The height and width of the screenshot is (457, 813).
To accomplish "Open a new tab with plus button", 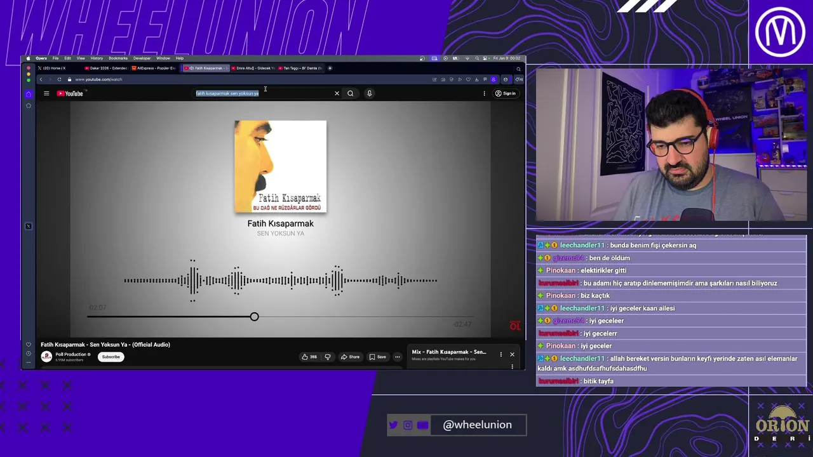I will 330,68.
